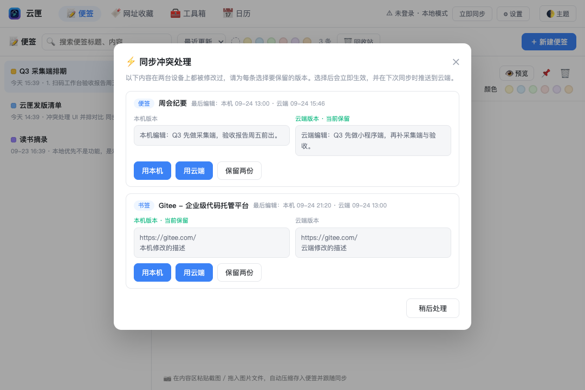Click the 立即同步 button
Viewport: 585px width, 390px height.
pyautogui.click(x=472, y=14)
